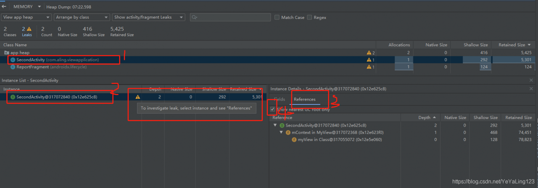Select the app heap row
538x188 pixels.
(267, 53)
